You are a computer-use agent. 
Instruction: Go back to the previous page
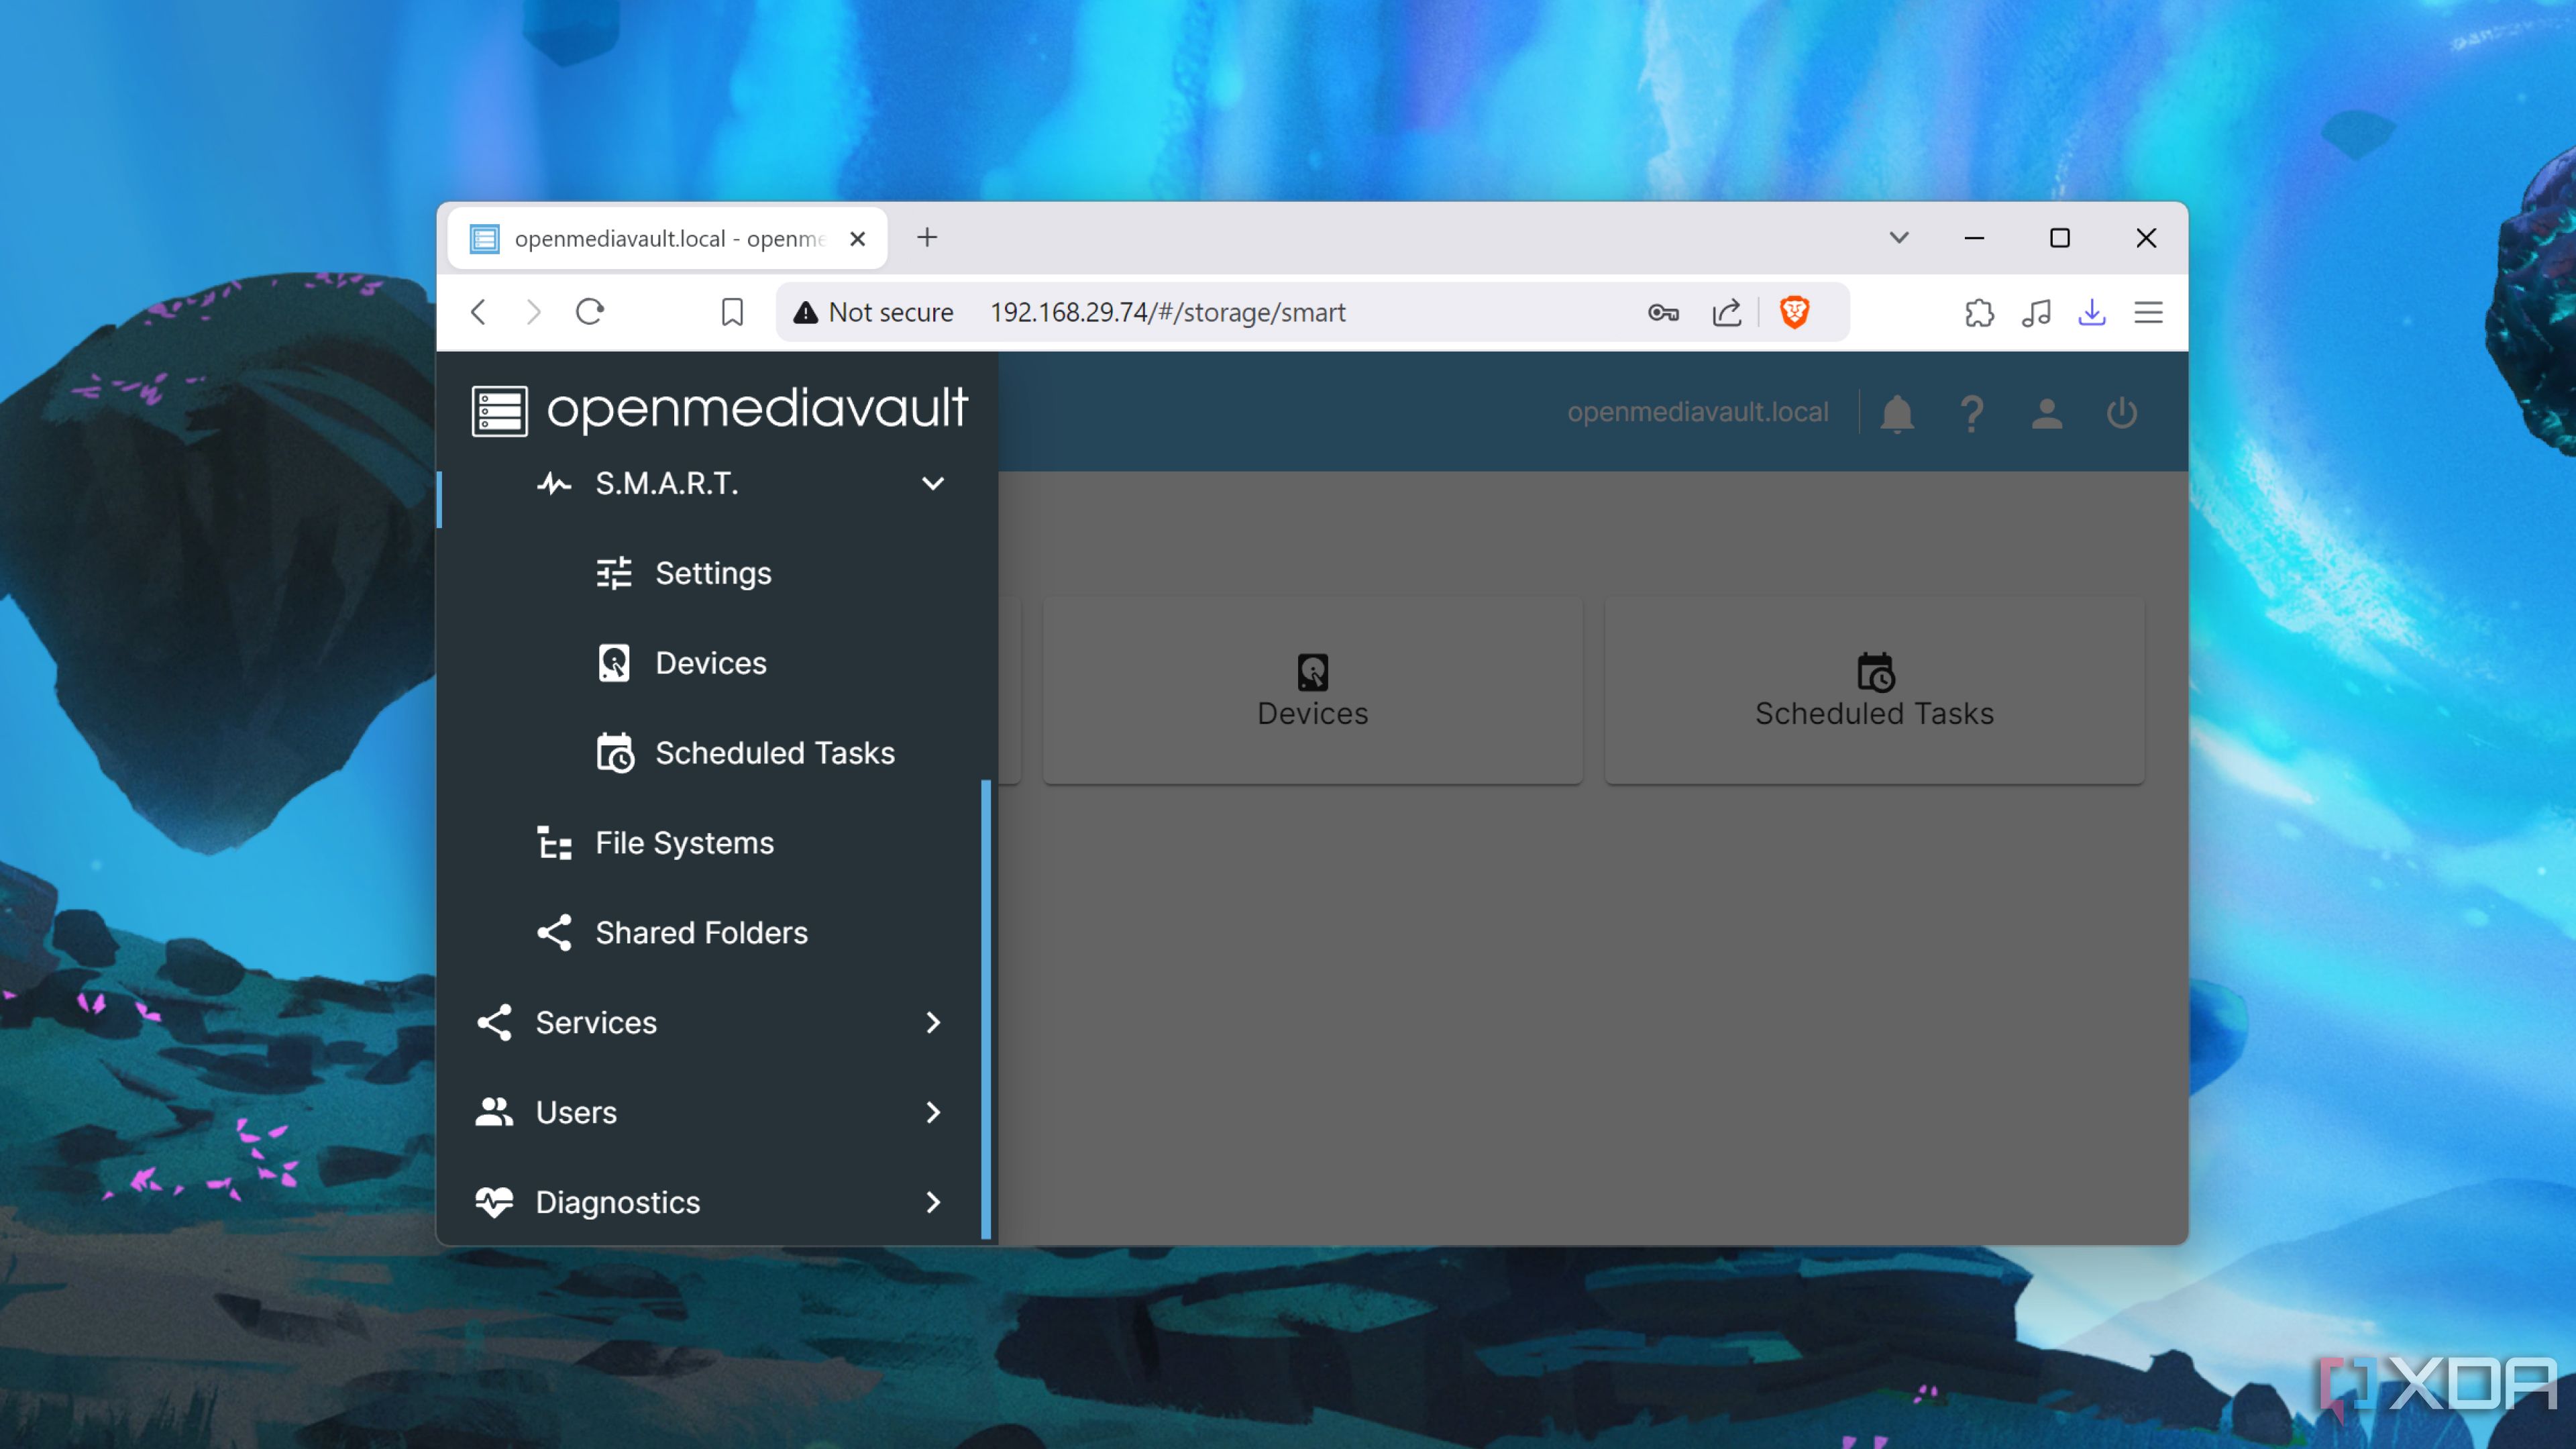[x=479, y=312]
